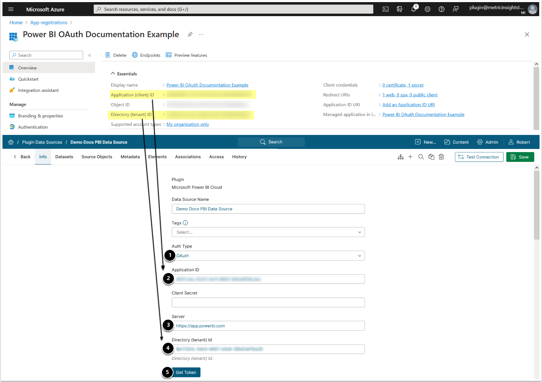Switch to the Source Objects tab

(x=97, y=157)
